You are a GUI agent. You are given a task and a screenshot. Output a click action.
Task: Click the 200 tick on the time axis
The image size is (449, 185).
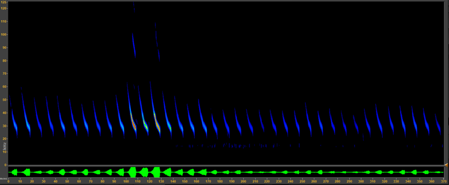click(x=243, y=181)
